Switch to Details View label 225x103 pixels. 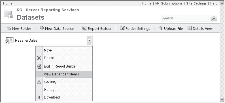(x=202, y=29)
